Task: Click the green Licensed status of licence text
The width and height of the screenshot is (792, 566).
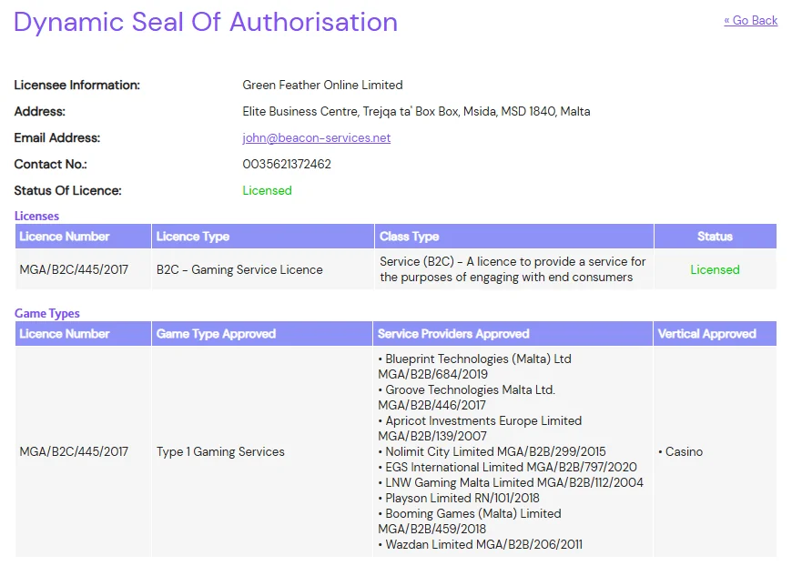Action: pyautogui.click(x=267, y=191)
